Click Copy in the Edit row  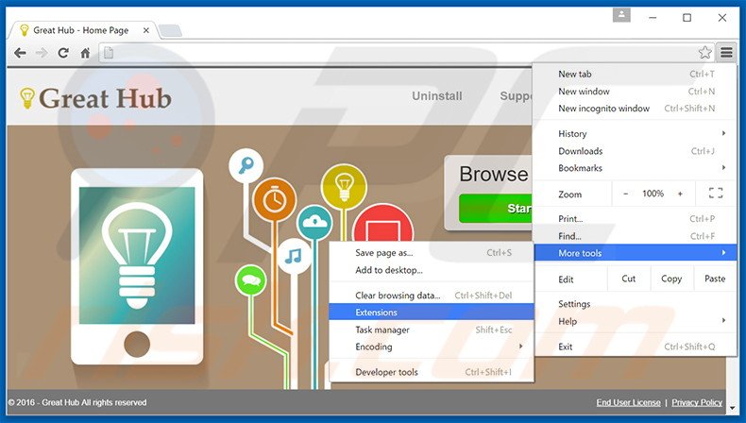671,279
